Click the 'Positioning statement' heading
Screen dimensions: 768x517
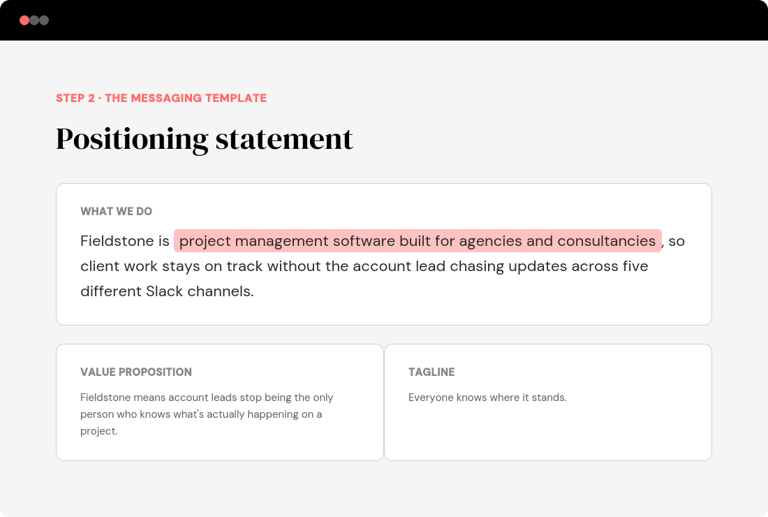pos(205,139)
